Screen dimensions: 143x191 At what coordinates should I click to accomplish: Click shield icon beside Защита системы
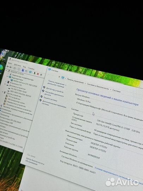click(x=42, y=97)
